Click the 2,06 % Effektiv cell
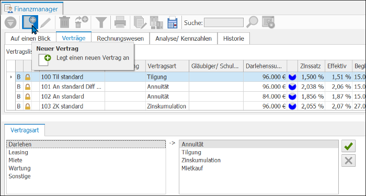366x196 pixels. pyautogui.click(x=338, y=87)
